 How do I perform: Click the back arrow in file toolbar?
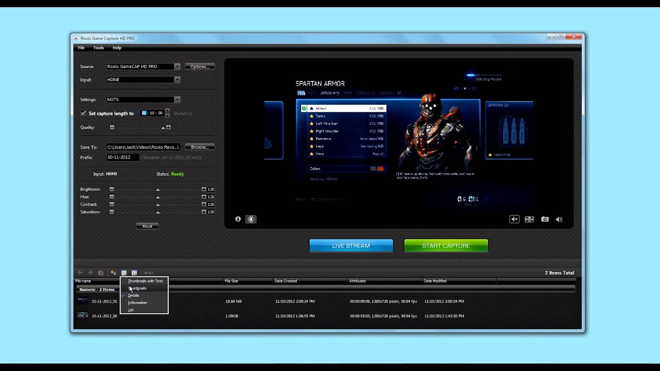pyautogui.click(x=80, y=273)
